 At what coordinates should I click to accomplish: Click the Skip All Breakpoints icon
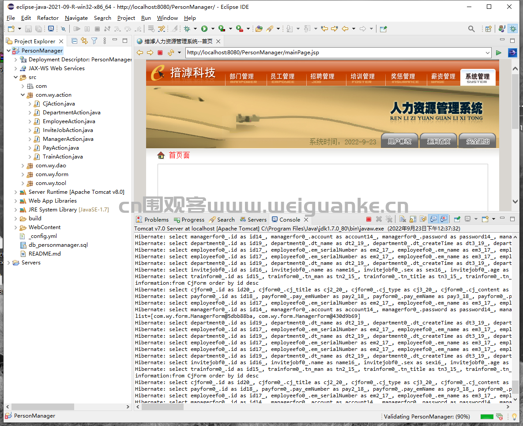pos(63,29)
